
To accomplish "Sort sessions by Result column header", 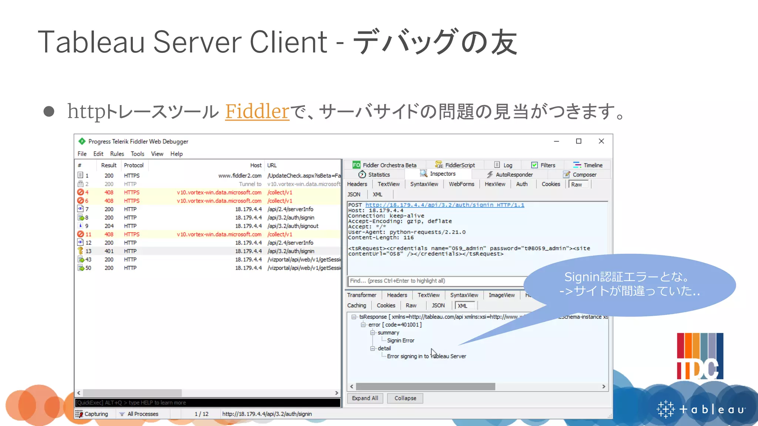I will coord(108,165).
